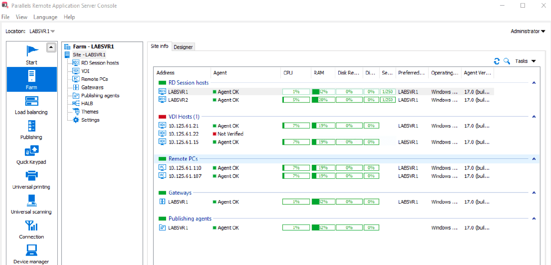Sort by the Address column header
This screenshot has width=551, height=265.
(x=182, y=73)
